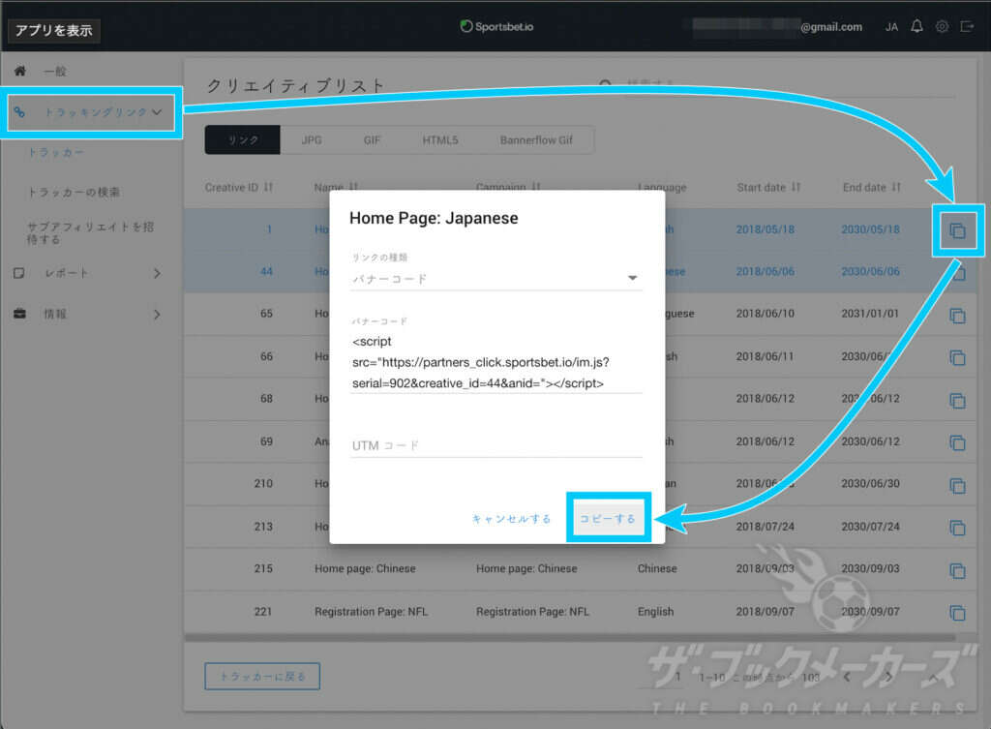Image resolution: width=991 pixels, height=729 pixels.
Task: Click end date 2030/06/06 cell
Action: (x=870, y=271)
